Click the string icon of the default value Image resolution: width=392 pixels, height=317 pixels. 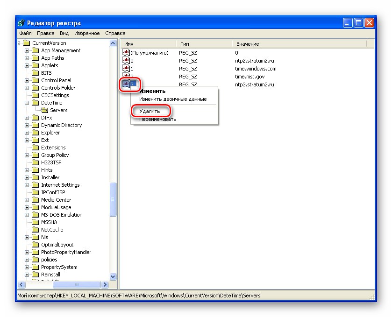126,52
